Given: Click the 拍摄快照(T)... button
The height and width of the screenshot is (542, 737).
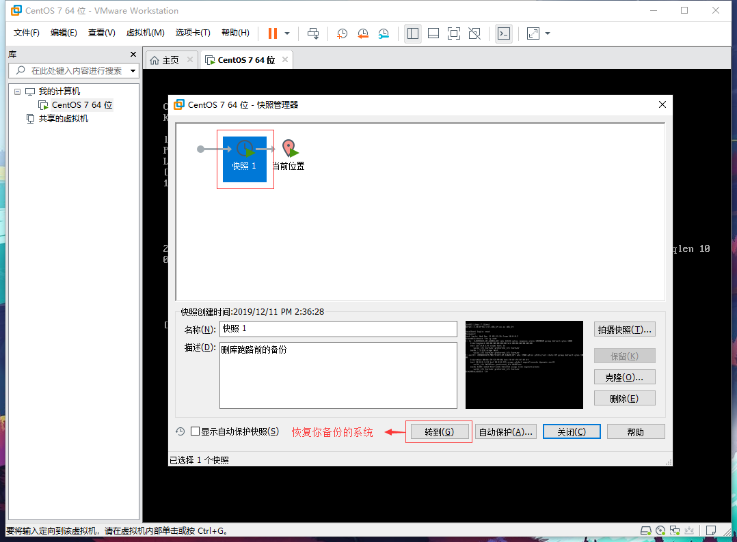Looking at the screenshot, I should (624, 330).
